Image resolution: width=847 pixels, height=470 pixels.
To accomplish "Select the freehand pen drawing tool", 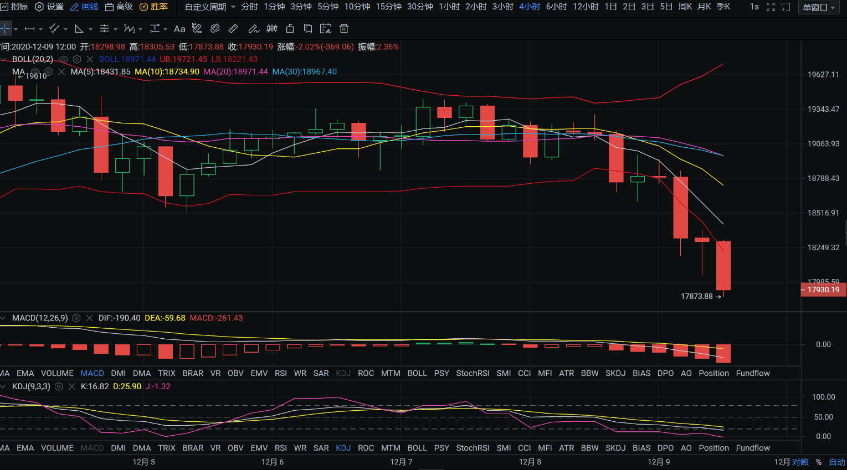I will coord(253,29).
